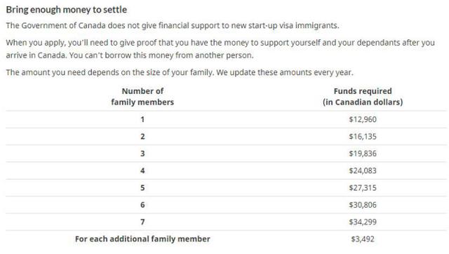The width and height of the screenshot is (449, 254).
Task: Select family members row number 3
Action: point(142,154)
